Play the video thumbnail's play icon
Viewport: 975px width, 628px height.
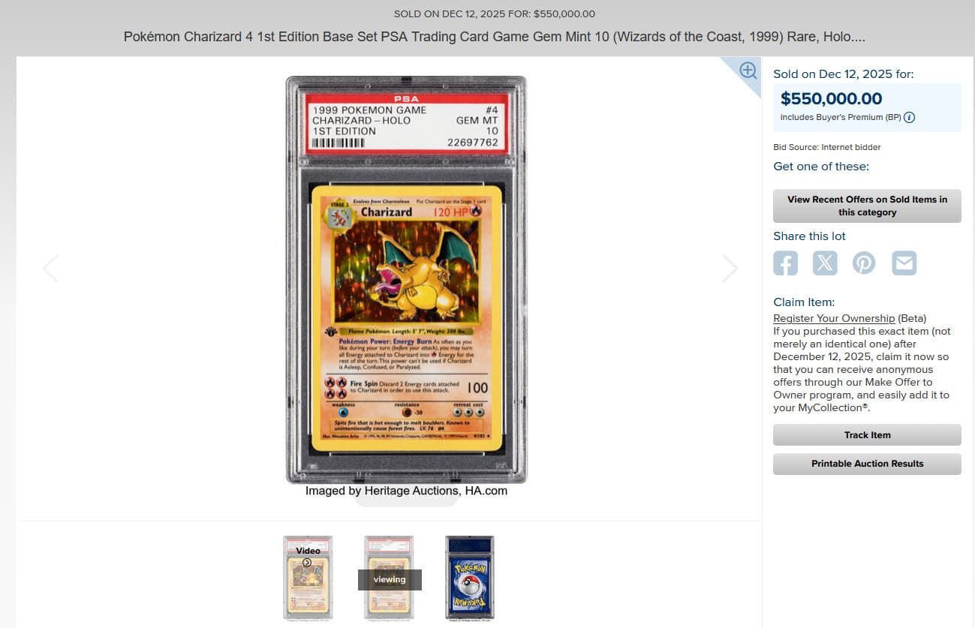pos(307,563)
